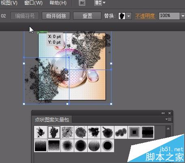The image size is (185, 163).
Task: Select the third scattered dots symbol
Action: coord(67,132)
